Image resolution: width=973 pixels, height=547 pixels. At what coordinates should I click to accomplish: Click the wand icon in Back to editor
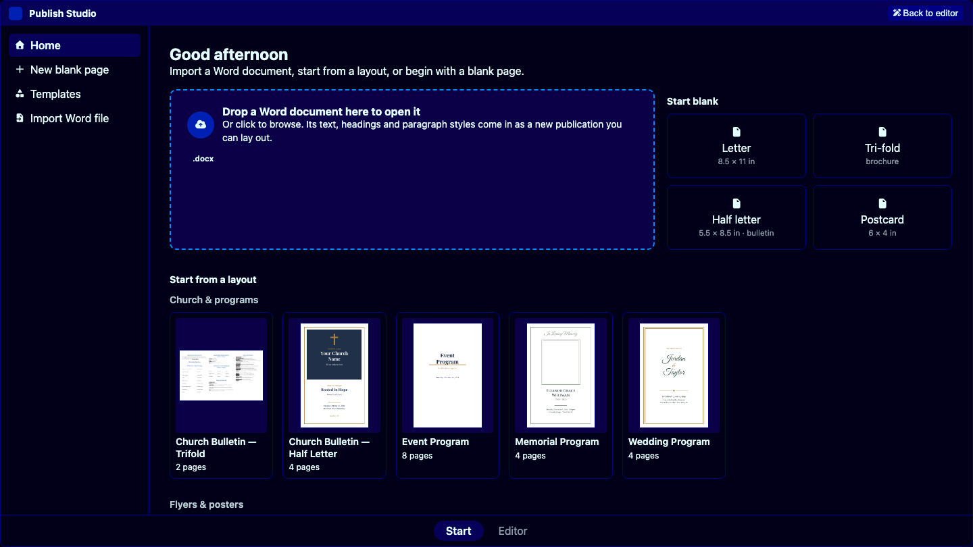tap(897, 13)
